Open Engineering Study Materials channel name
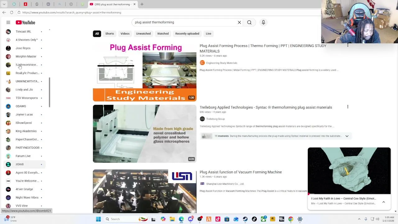 (222, 63)
